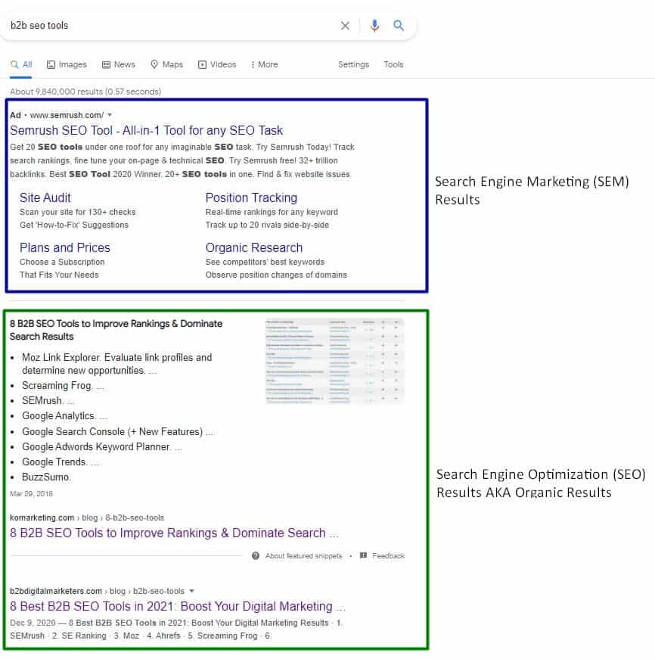Screen dimensions: 655x659
Task: Click the Real-time rankings for any keyword text
Action: pos(272,212)
